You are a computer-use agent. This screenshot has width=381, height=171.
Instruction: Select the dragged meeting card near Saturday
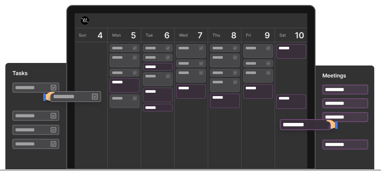point(305,125)
